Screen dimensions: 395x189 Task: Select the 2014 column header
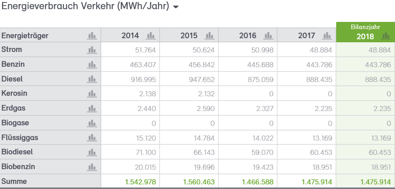coord(130,36)
